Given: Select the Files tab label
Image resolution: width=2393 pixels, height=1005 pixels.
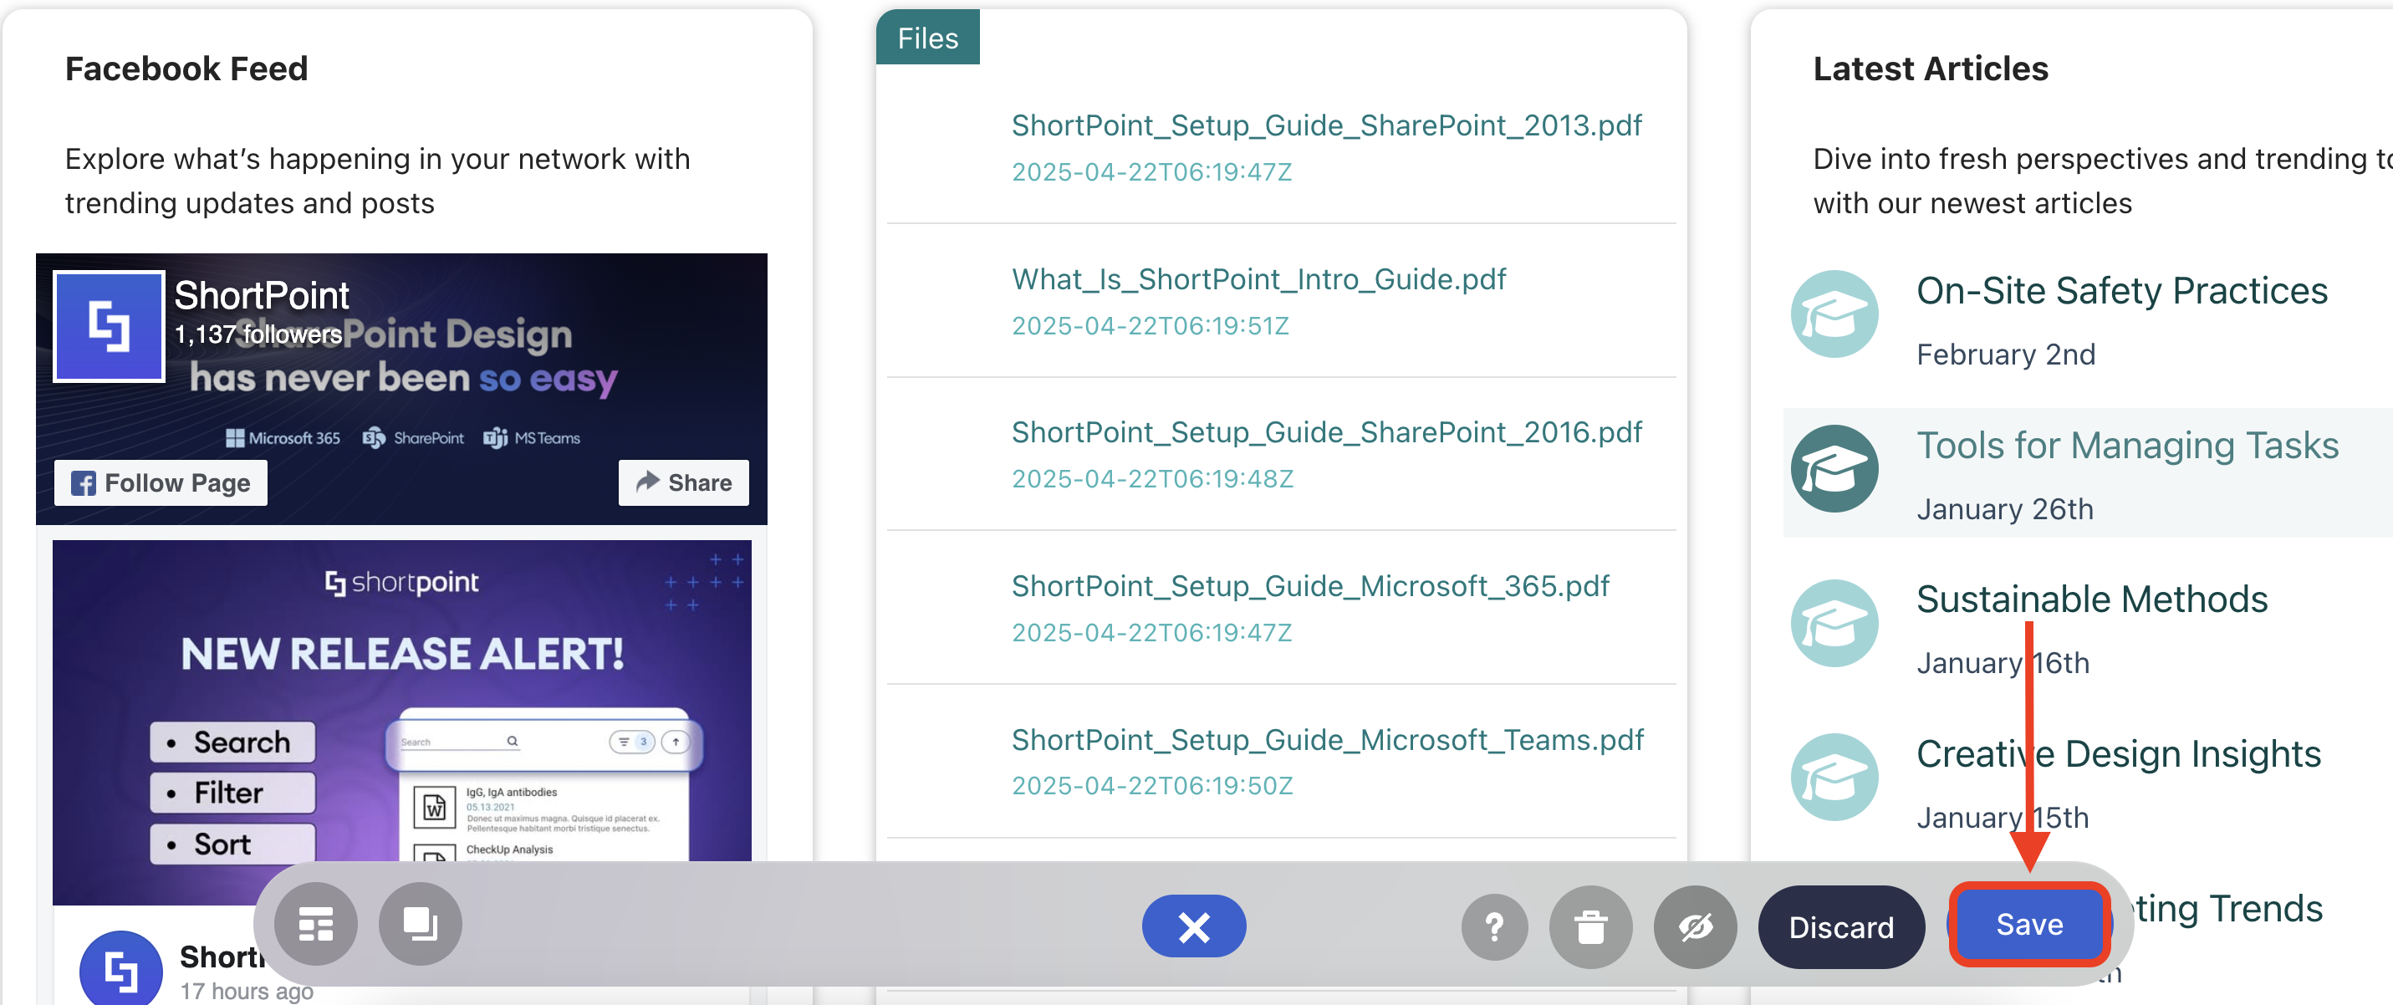Looking at the screenshot, I should [927, 38].
